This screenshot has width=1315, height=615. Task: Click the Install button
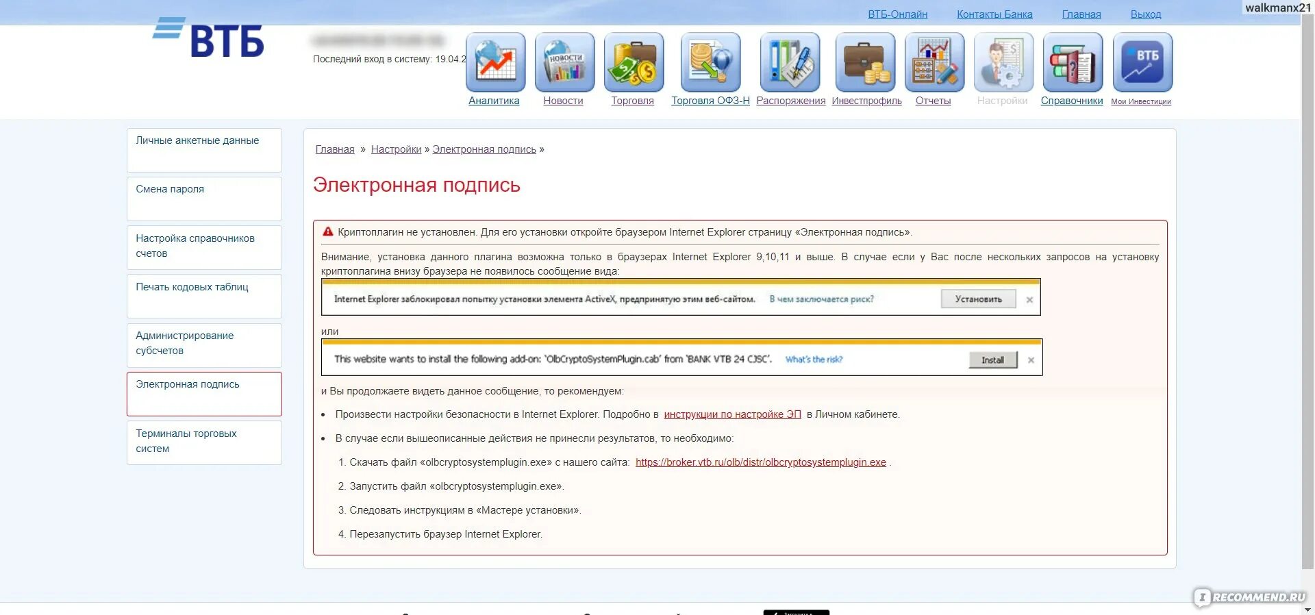click(992, 360)
